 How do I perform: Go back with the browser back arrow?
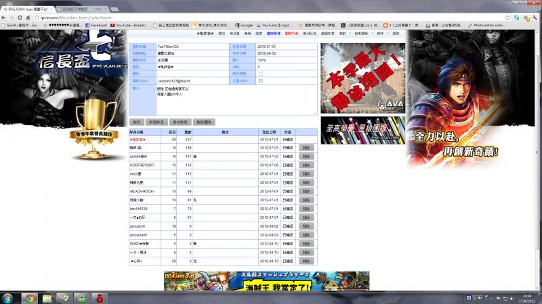pos(4,18)
